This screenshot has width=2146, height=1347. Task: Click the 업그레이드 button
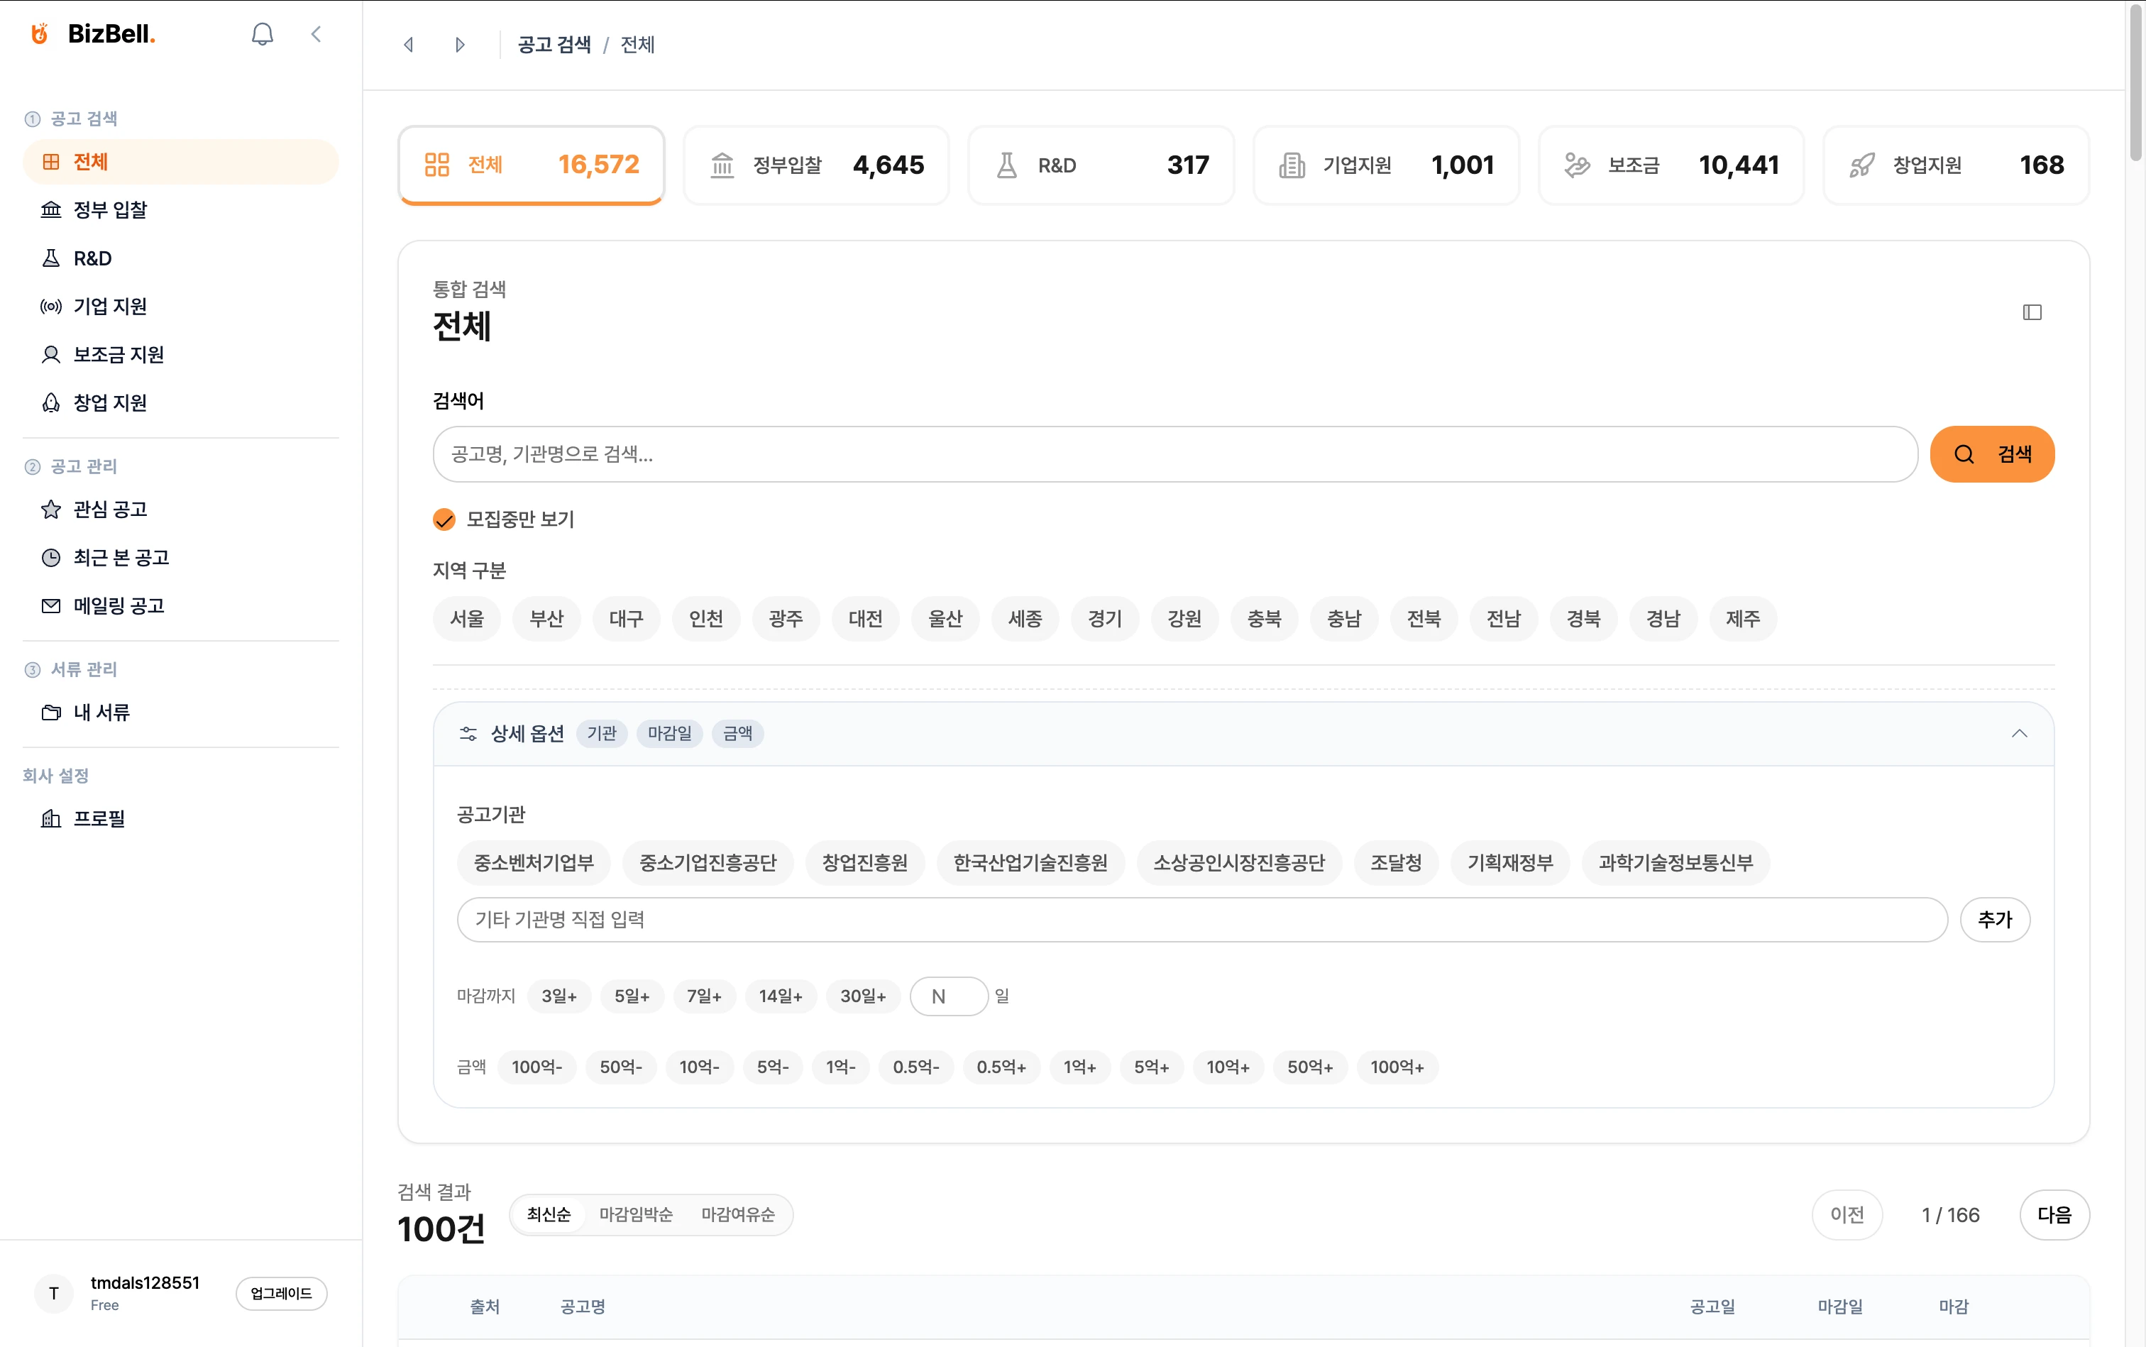(280, 1294)
